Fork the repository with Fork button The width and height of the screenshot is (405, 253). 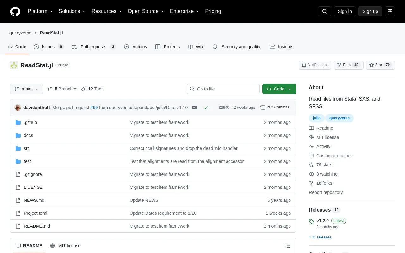(348, 65)
